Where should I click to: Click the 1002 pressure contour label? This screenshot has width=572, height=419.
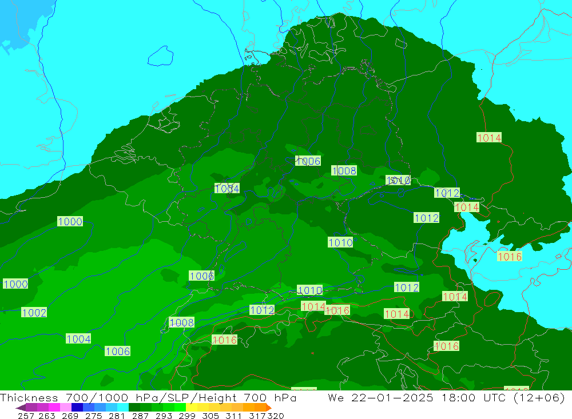pos(34,313)
